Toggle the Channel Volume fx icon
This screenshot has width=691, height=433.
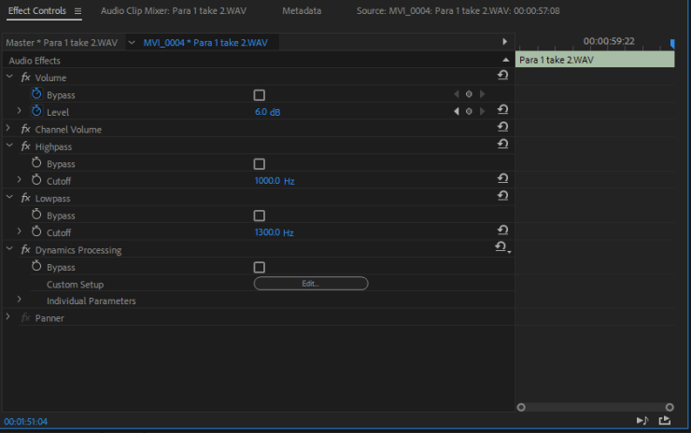tap(25, 129)
